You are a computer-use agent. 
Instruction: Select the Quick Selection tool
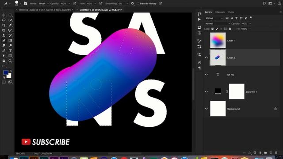click(10, 20)
